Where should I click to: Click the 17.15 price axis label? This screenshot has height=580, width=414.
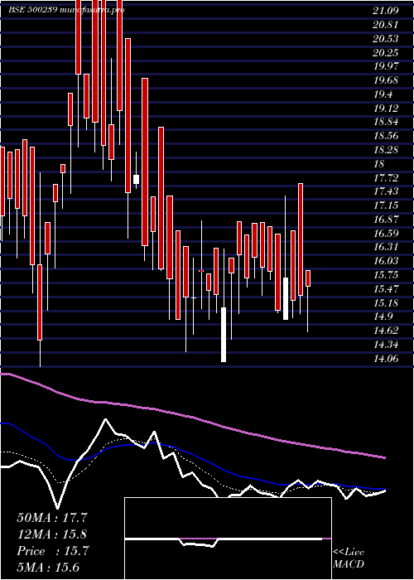click(x=386, y=205)
